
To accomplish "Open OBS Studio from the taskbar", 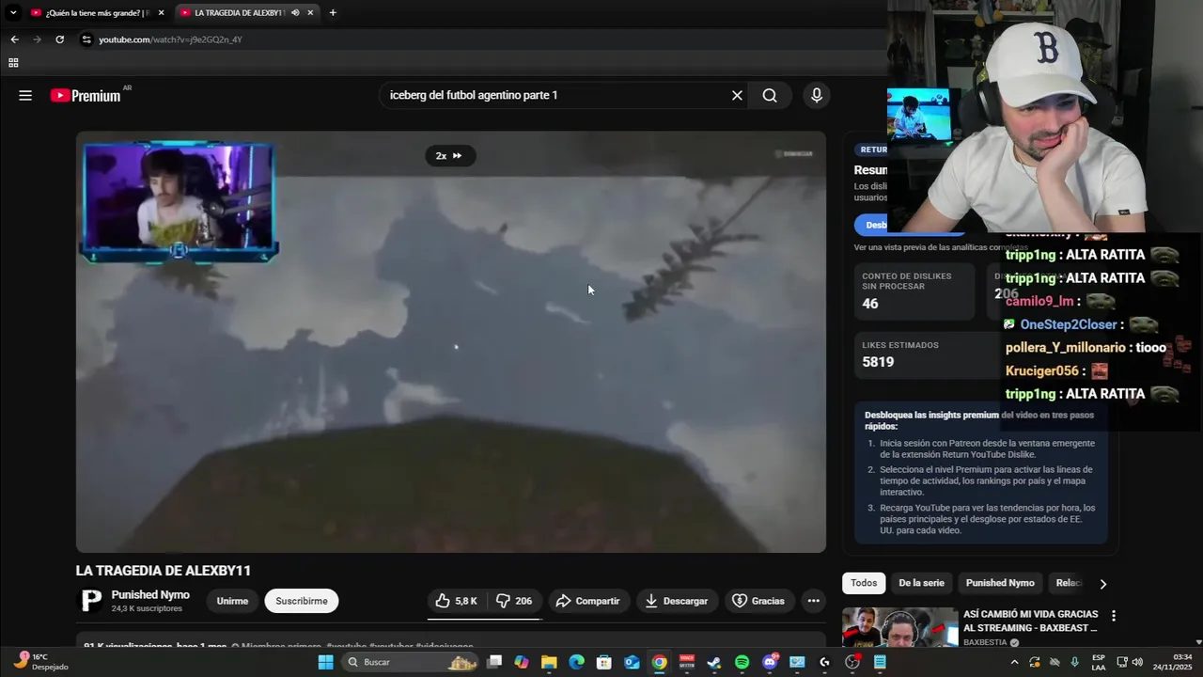I will click(852, 662).
